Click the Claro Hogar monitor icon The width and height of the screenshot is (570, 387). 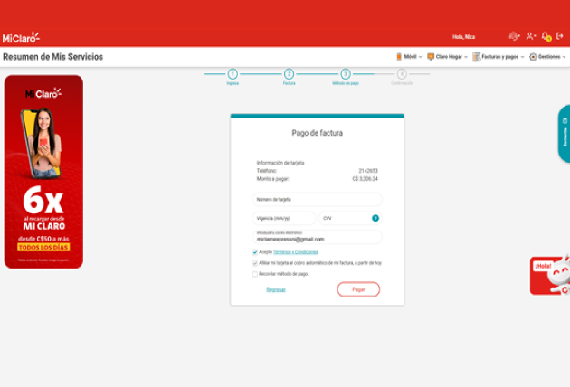[431, 57]
